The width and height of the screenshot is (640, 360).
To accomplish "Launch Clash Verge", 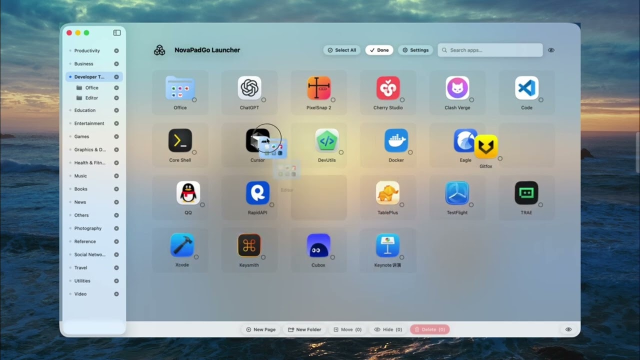I will [x=457, y=87].
